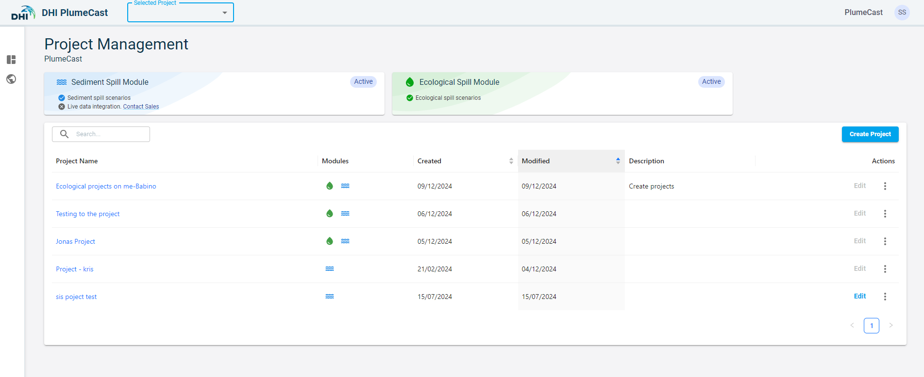Screen dimensions: 924x377
Task: Click the Active badge on Ecological Spill Module
Action: pyautogui.click(x=711, y=82)
